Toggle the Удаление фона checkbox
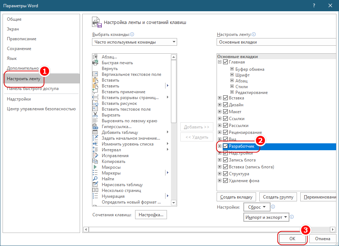The height and width of the screenshot is (246, 339). (225, 181)
